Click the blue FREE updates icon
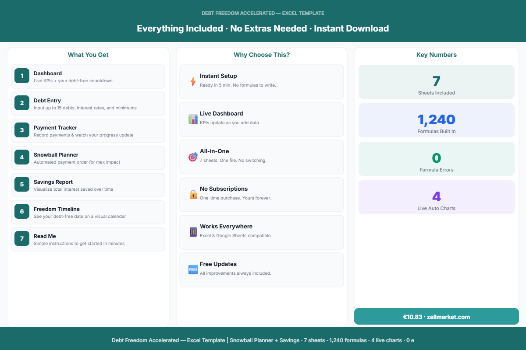Viewport: 526px width, 350px height. coord(193,269)
